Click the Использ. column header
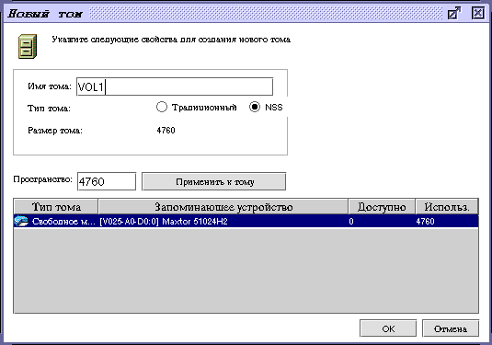Viewport: 492px width, 345px height. pos(447,207)
